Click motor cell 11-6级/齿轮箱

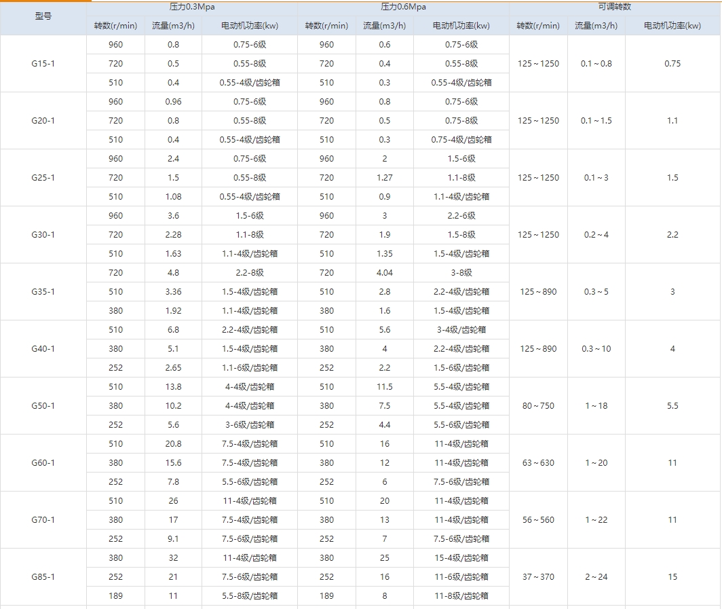(461, 577)
